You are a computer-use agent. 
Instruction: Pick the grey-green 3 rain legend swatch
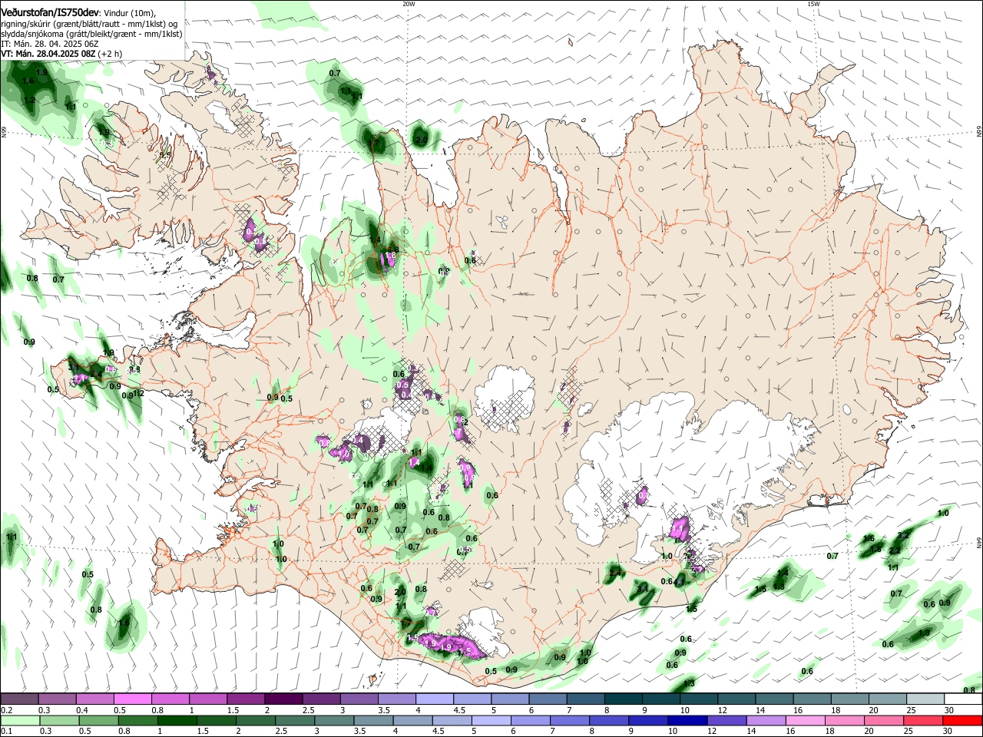pos(333,721)
